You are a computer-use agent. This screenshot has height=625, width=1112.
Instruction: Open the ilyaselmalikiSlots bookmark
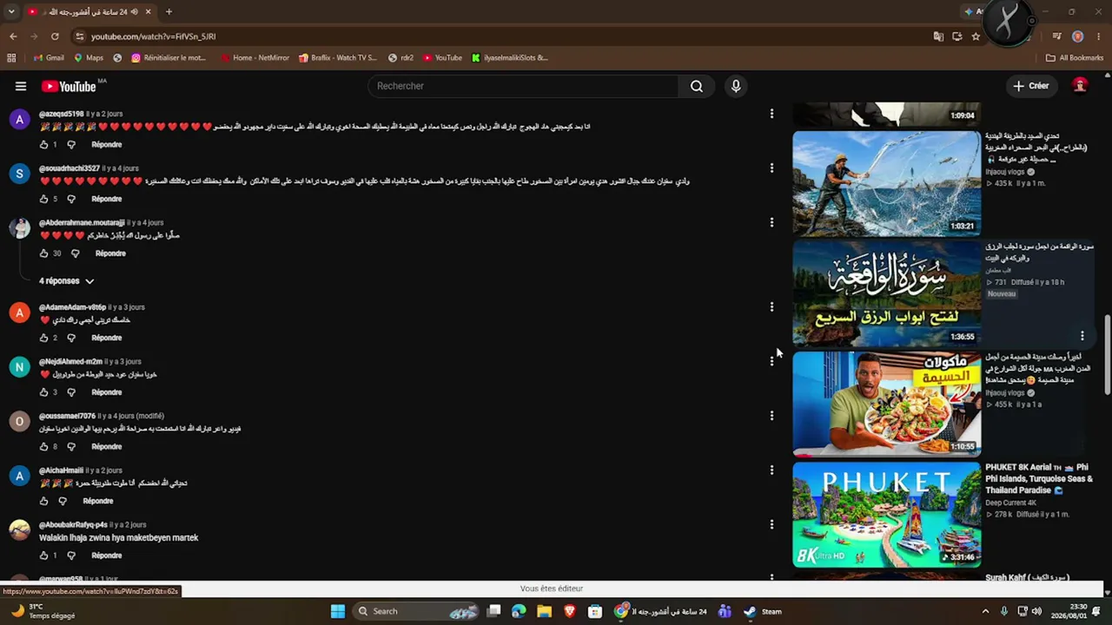point(510,58)
